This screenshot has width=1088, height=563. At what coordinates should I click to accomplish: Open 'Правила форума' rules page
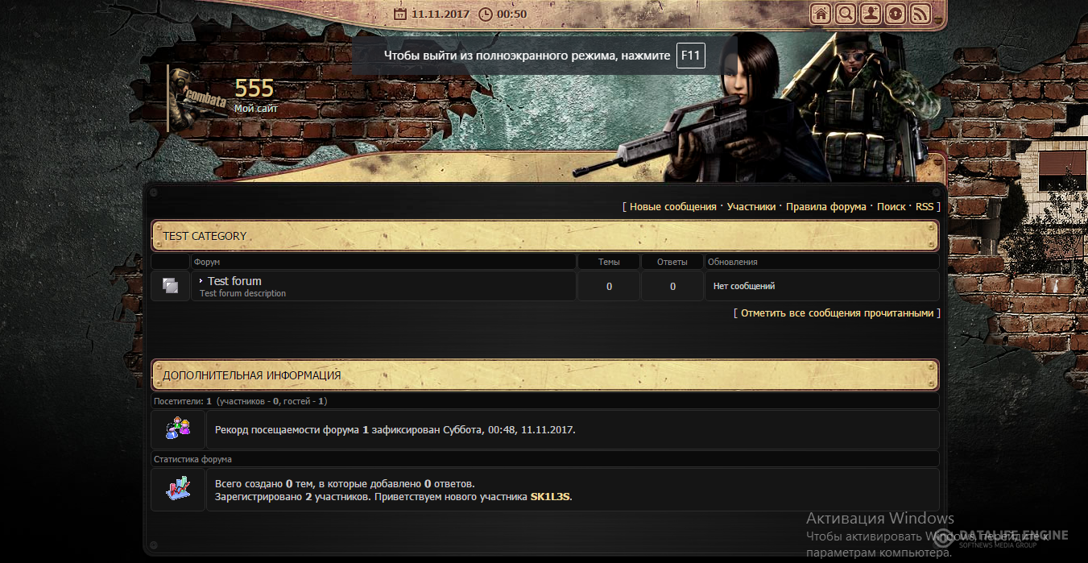tap(825, 207)
